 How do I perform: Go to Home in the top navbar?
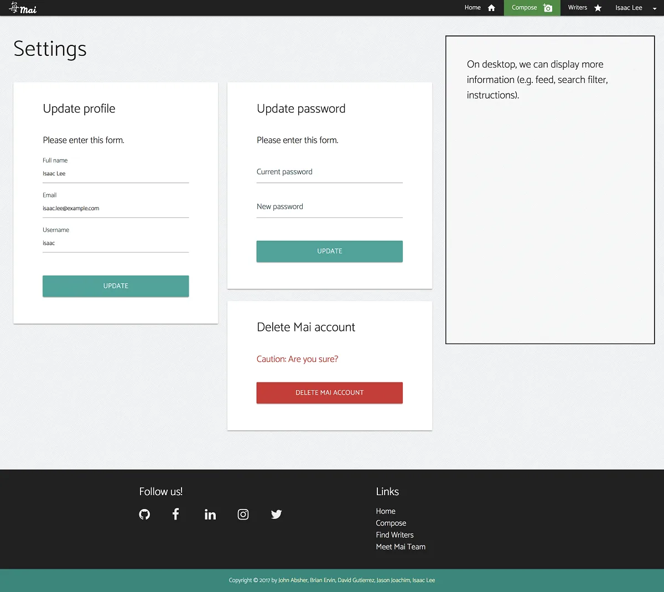click(x=473, y=8)
